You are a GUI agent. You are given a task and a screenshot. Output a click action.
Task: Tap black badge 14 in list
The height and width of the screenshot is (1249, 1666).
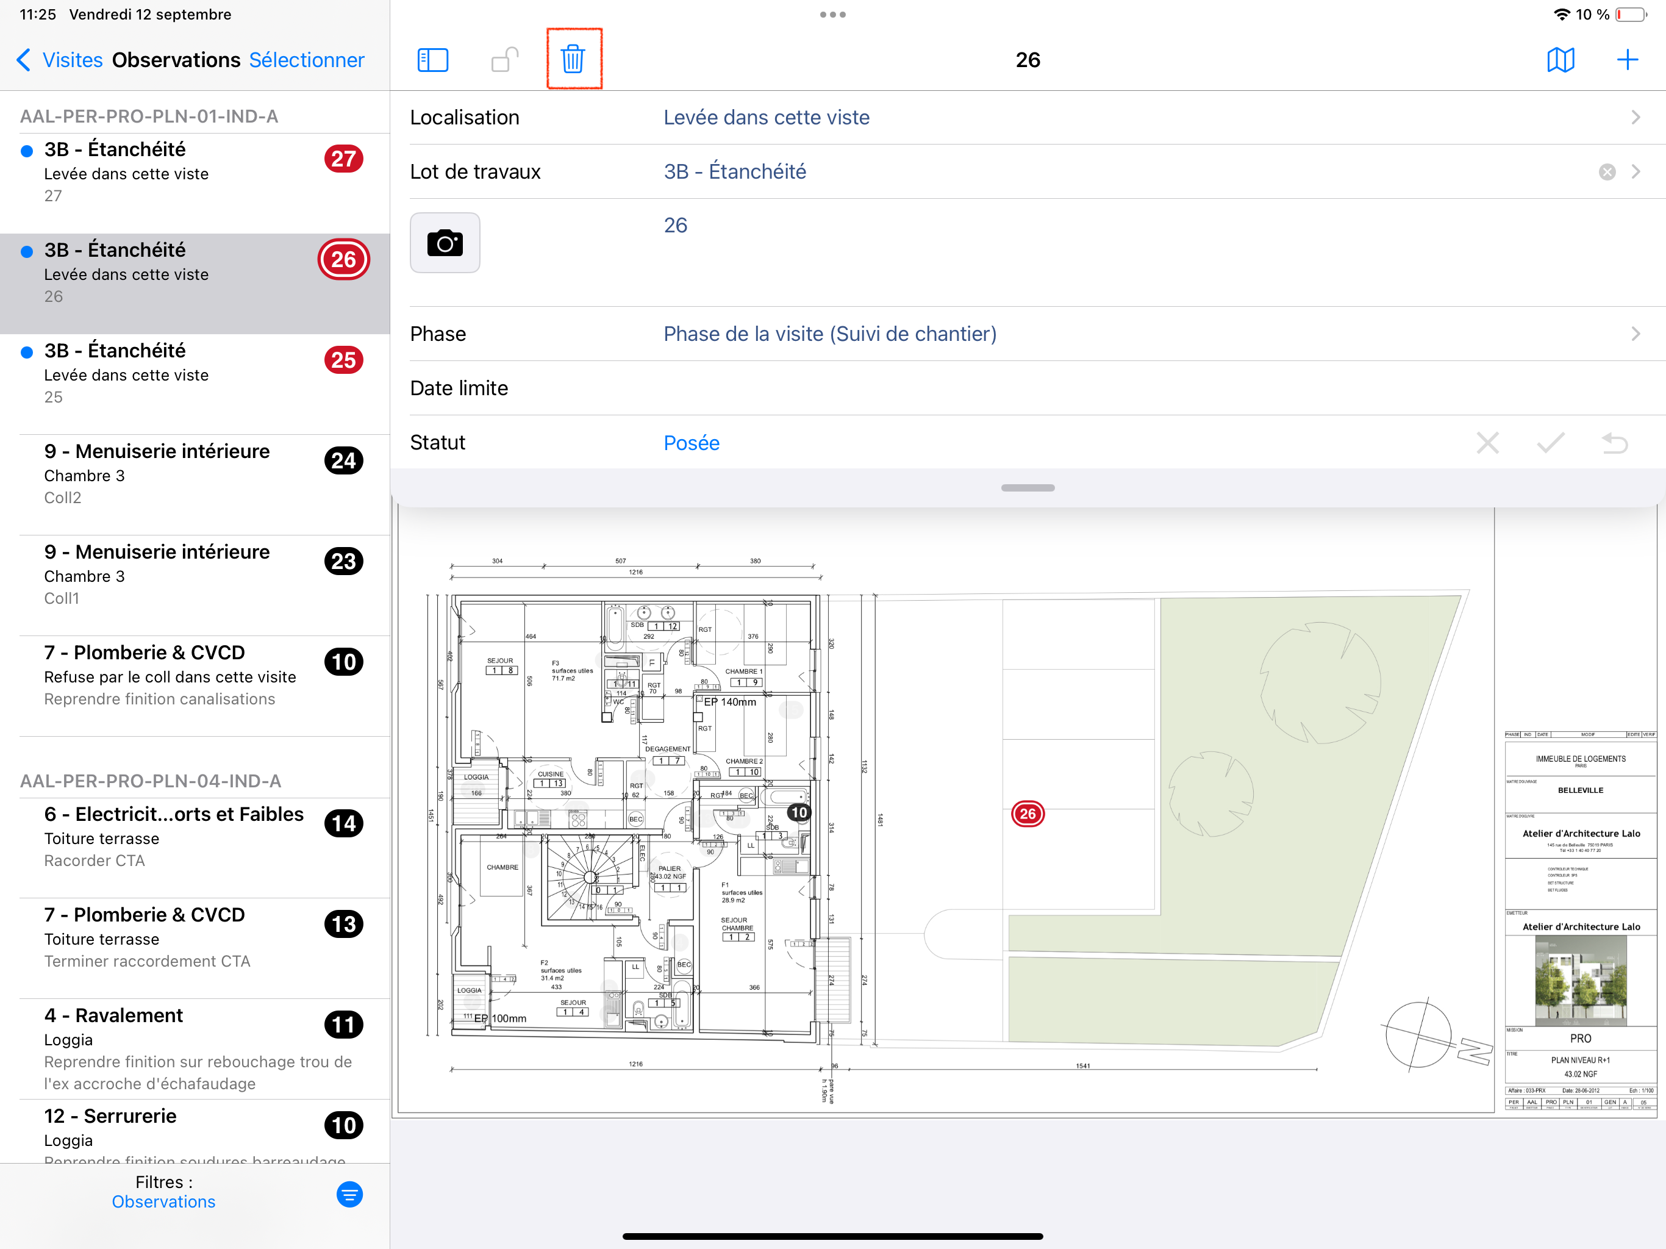343,823
